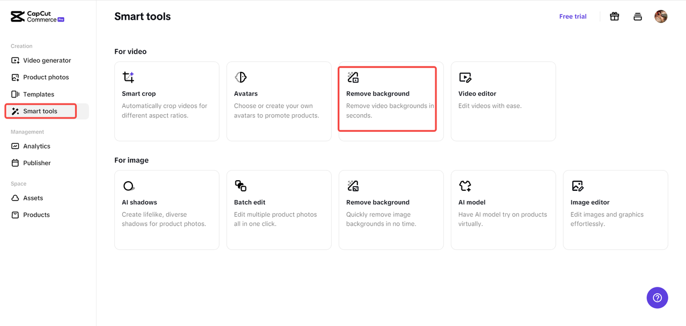Go to Video generator in sidebar
Image resolution: width=686 pixels, height=326 pixels.
(x=47, y=61)
